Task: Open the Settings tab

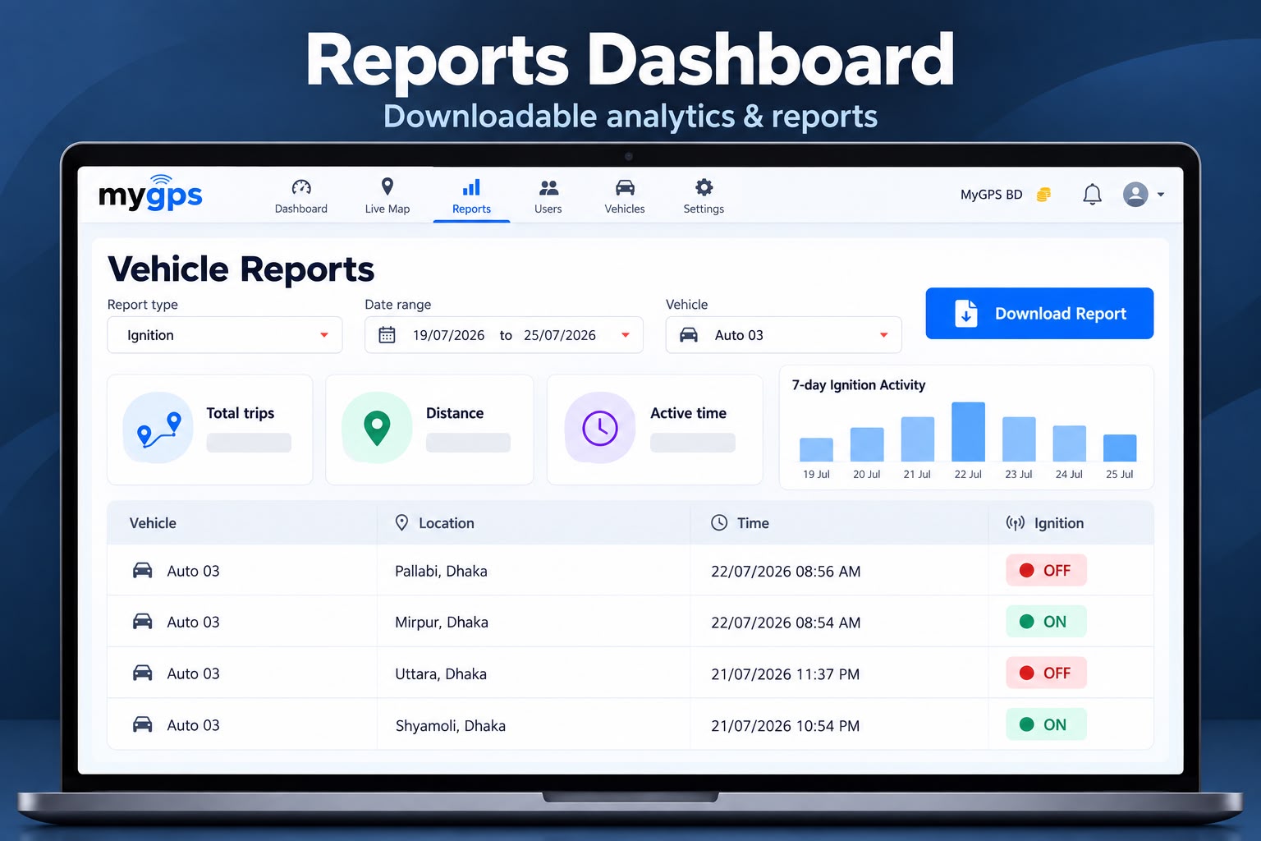Action: pyautogui.click(x=704, y=196)
